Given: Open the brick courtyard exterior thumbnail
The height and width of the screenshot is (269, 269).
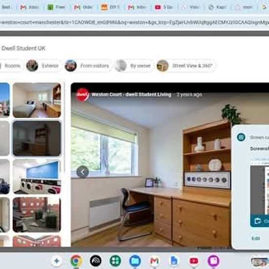Looking at the screenshot, I should click(37, 215).
